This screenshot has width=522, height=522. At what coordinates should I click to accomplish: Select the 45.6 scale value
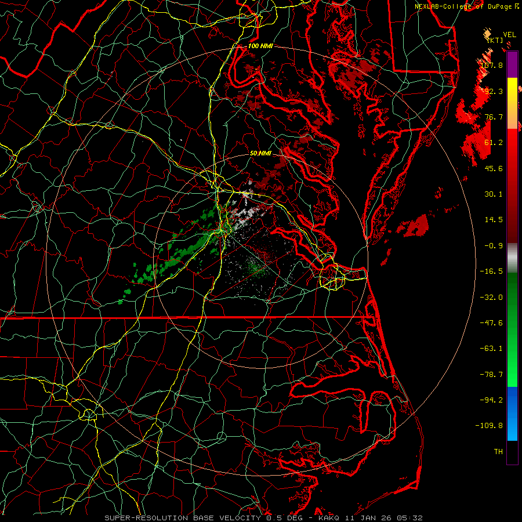pyautogui.click(x=494, y=168)
